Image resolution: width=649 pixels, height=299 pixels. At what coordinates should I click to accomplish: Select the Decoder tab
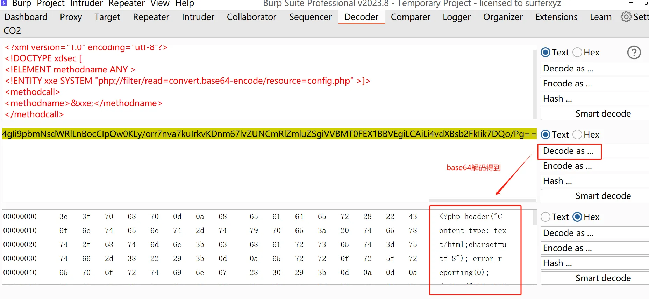click(x=362, y=17)
